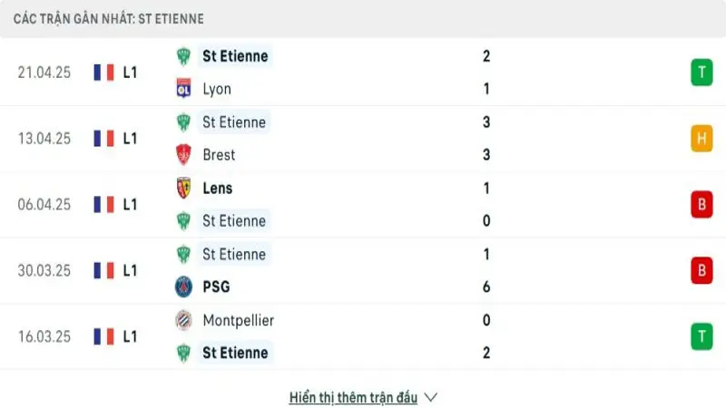Click the score 6 in PSG row
The image size is (726, 408).
click(x=487, y=287)
